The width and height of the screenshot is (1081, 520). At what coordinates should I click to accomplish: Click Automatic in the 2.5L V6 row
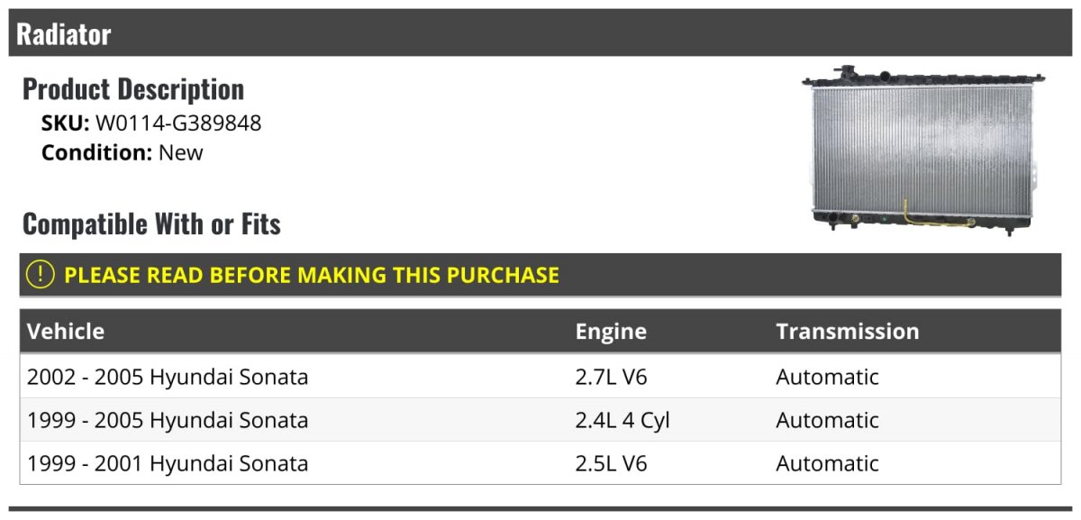coord(827,463)
